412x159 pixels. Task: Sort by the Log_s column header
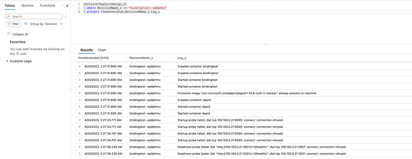pyautogui.click(x=182, y=58)
